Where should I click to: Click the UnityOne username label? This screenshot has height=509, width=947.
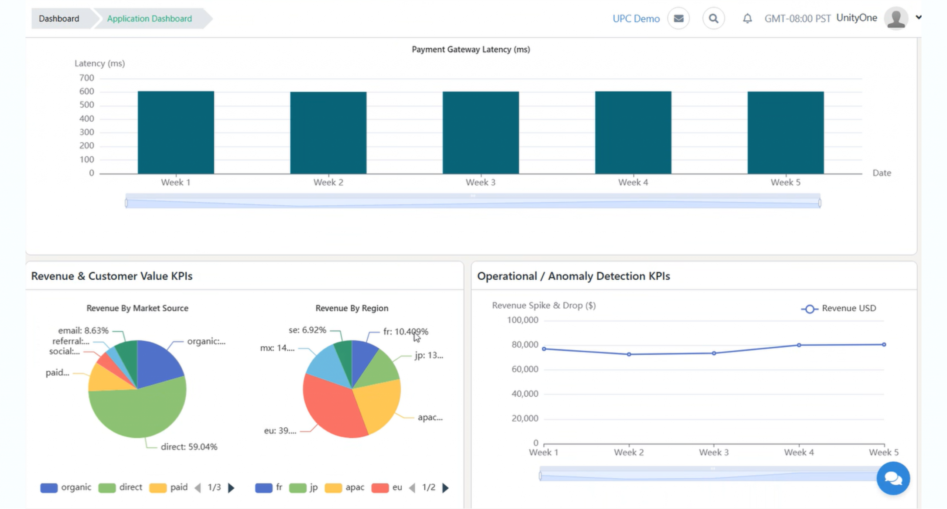coord(856,18)
